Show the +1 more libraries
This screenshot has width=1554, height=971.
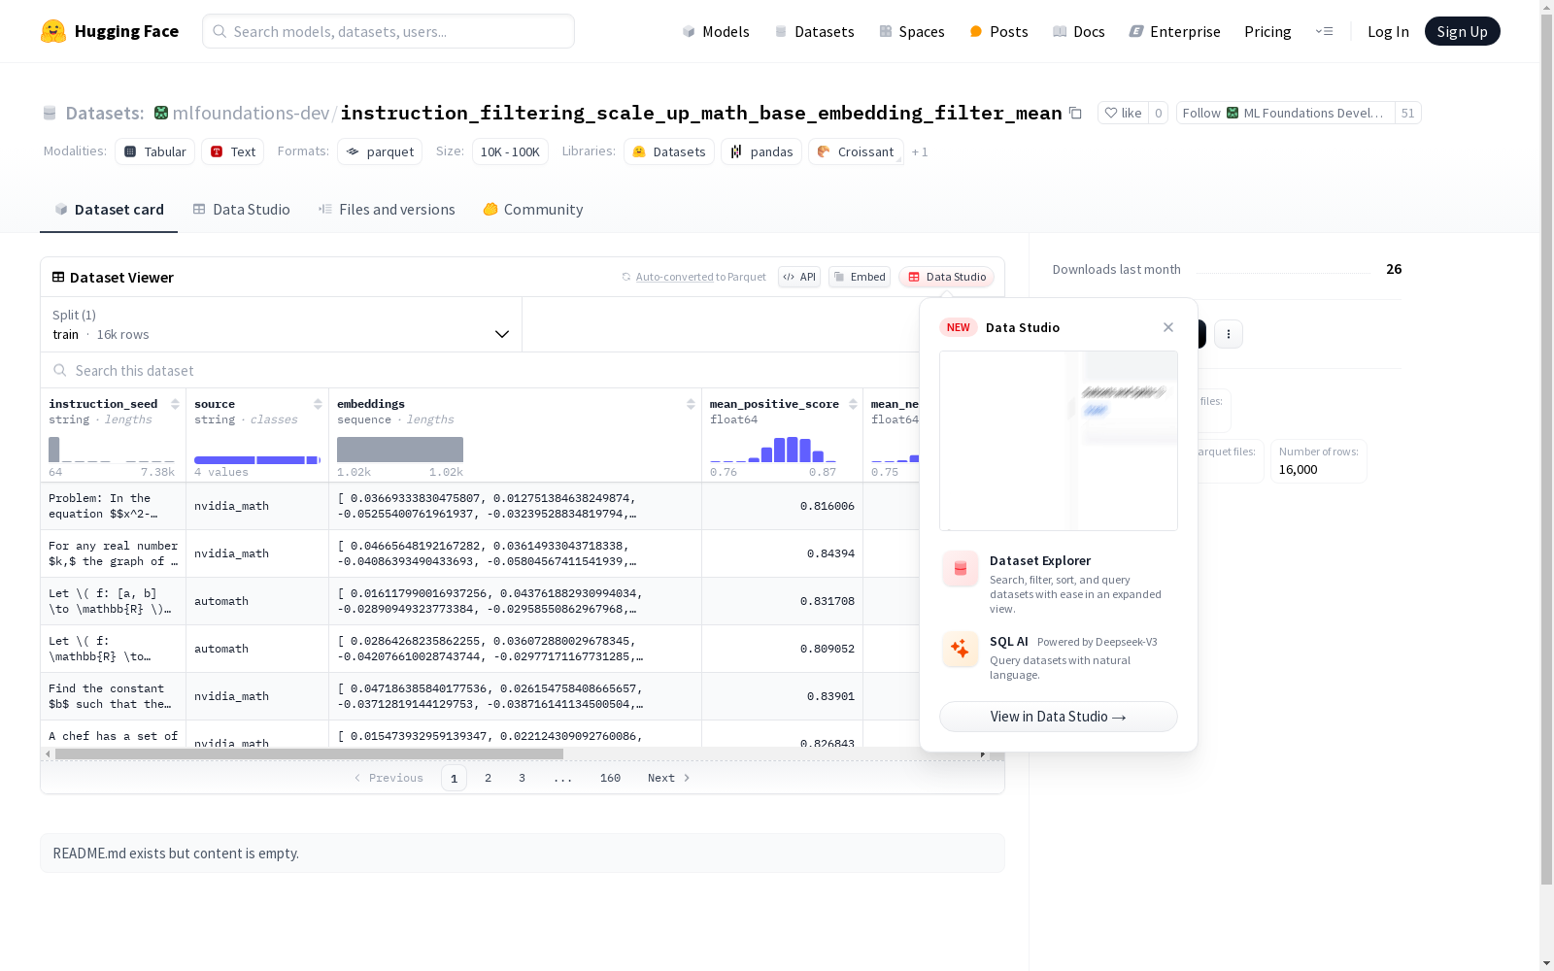(920, 151)
